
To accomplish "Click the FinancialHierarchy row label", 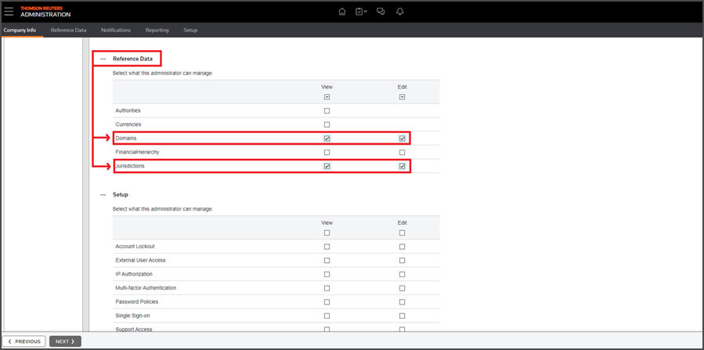I will click(137, 152).
